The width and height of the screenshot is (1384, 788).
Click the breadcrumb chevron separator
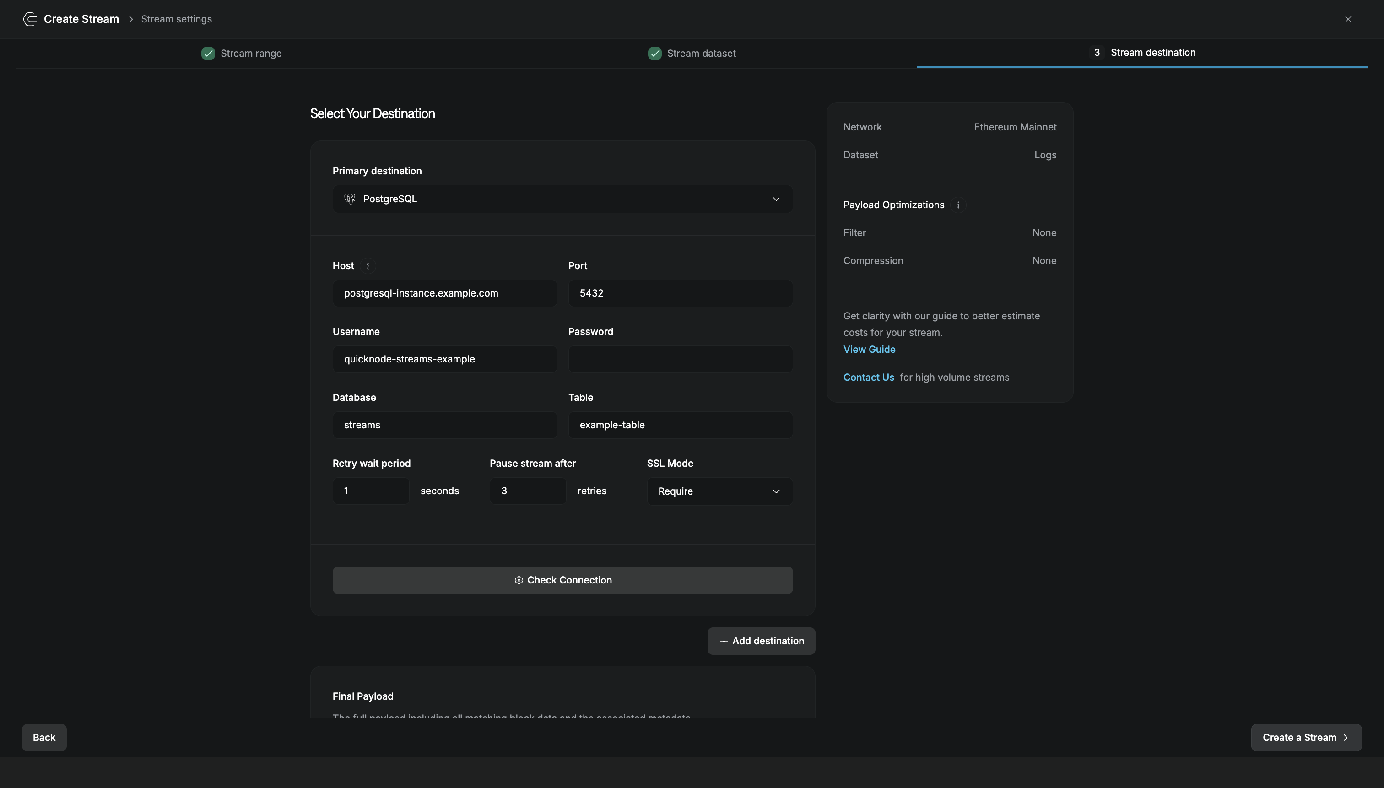130,19
